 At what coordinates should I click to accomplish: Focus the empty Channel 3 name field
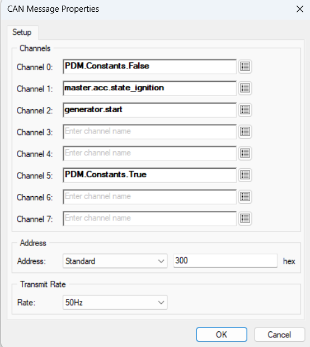click(x=149, y=131)
